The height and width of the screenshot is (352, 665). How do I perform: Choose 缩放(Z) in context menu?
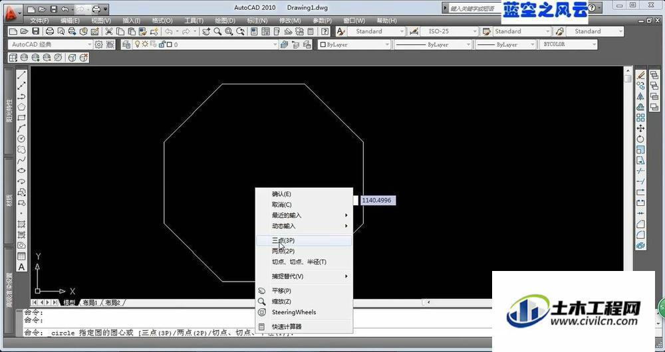point(305,301)
